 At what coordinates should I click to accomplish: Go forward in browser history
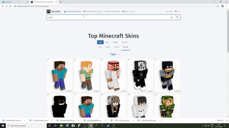coord(6,6)
